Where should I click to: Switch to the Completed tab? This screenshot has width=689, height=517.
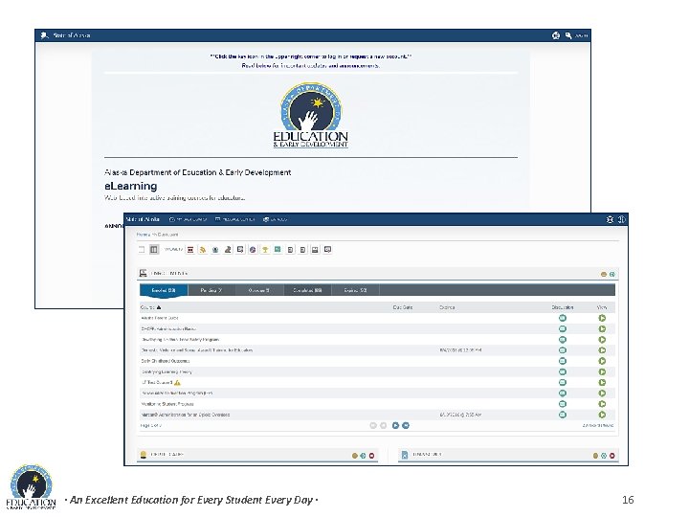click(x=307, y=290)
